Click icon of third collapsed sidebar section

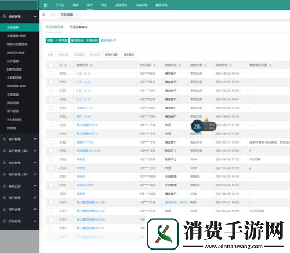pyautogui.click(x=4, y=163)
